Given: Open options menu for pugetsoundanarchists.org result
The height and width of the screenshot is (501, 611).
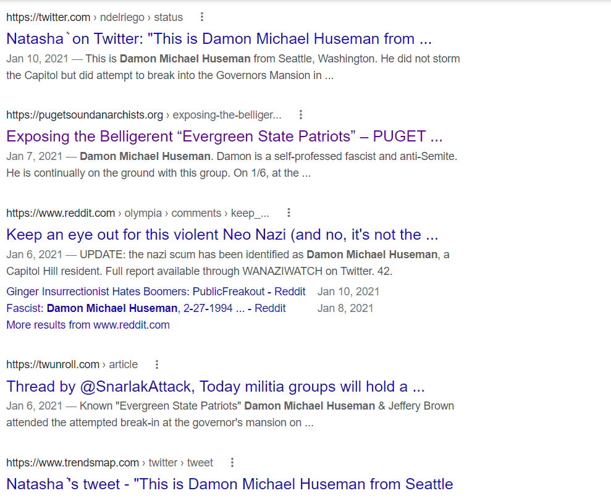Looking at the screenshot, I should tap(300, 115).
